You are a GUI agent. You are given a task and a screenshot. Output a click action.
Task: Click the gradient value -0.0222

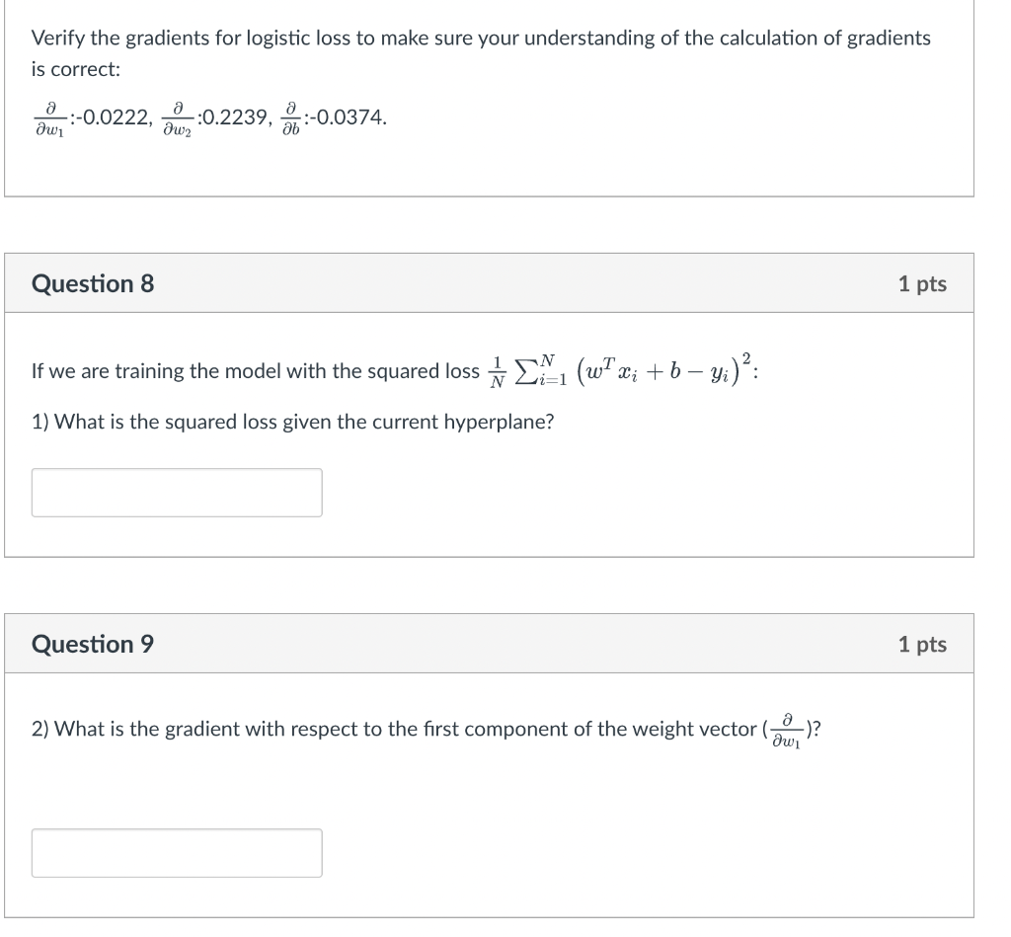[114, 118]
